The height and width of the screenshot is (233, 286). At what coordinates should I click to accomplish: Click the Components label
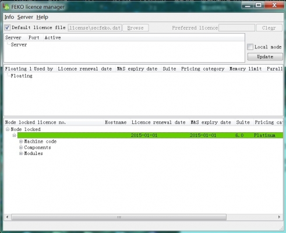[x=37, y=147]
